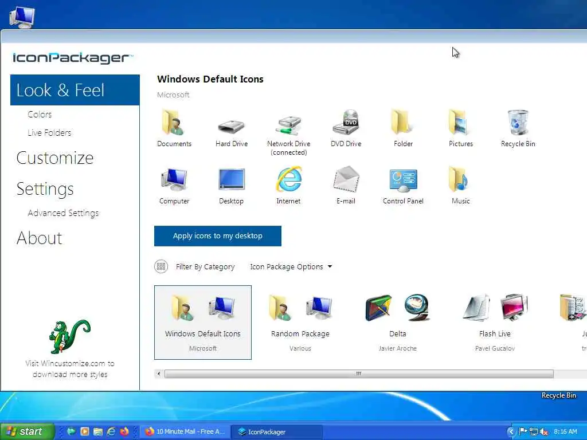Click the IconPackager taskbar button
The height and width of the screenshot is (440, 587).
pos(277,432)
